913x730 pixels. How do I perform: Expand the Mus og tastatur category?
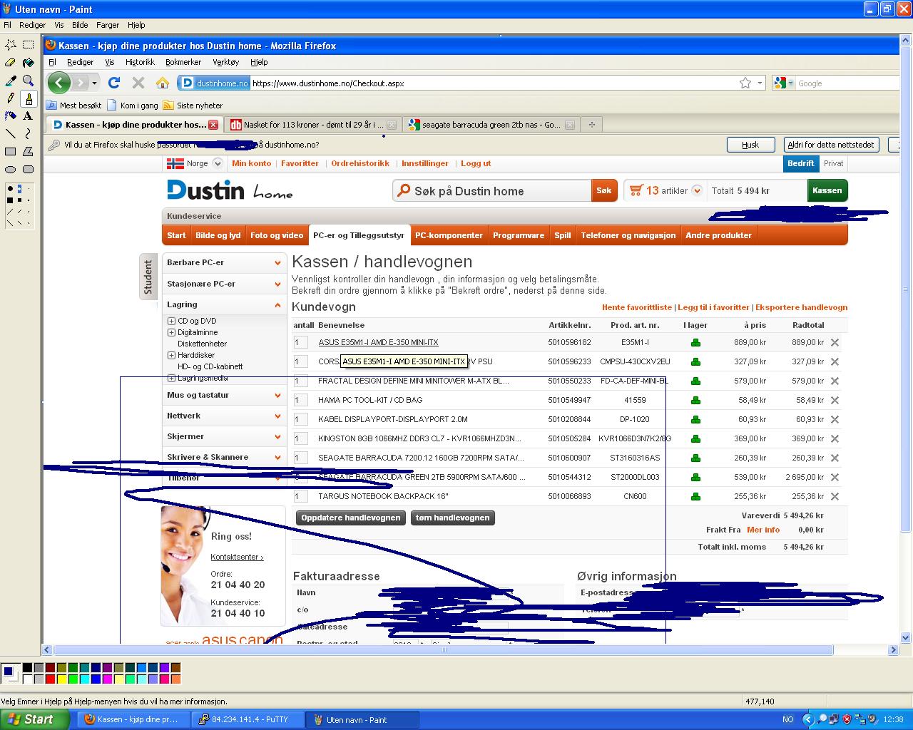tap(224, 395)
